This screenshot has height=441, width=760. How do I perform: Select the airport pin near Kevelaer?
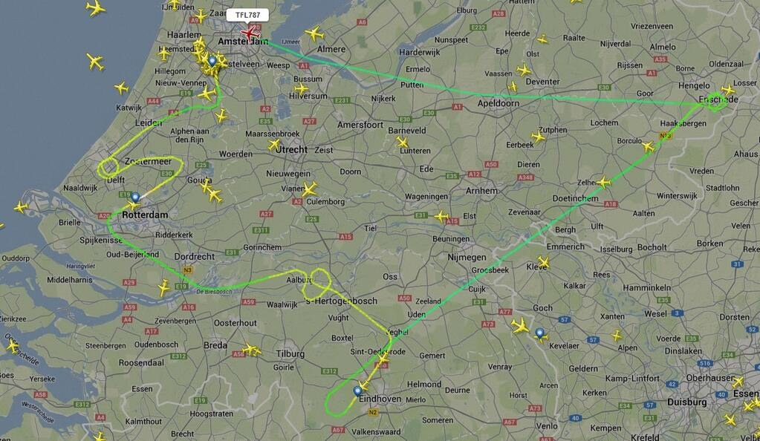[539, 333]
